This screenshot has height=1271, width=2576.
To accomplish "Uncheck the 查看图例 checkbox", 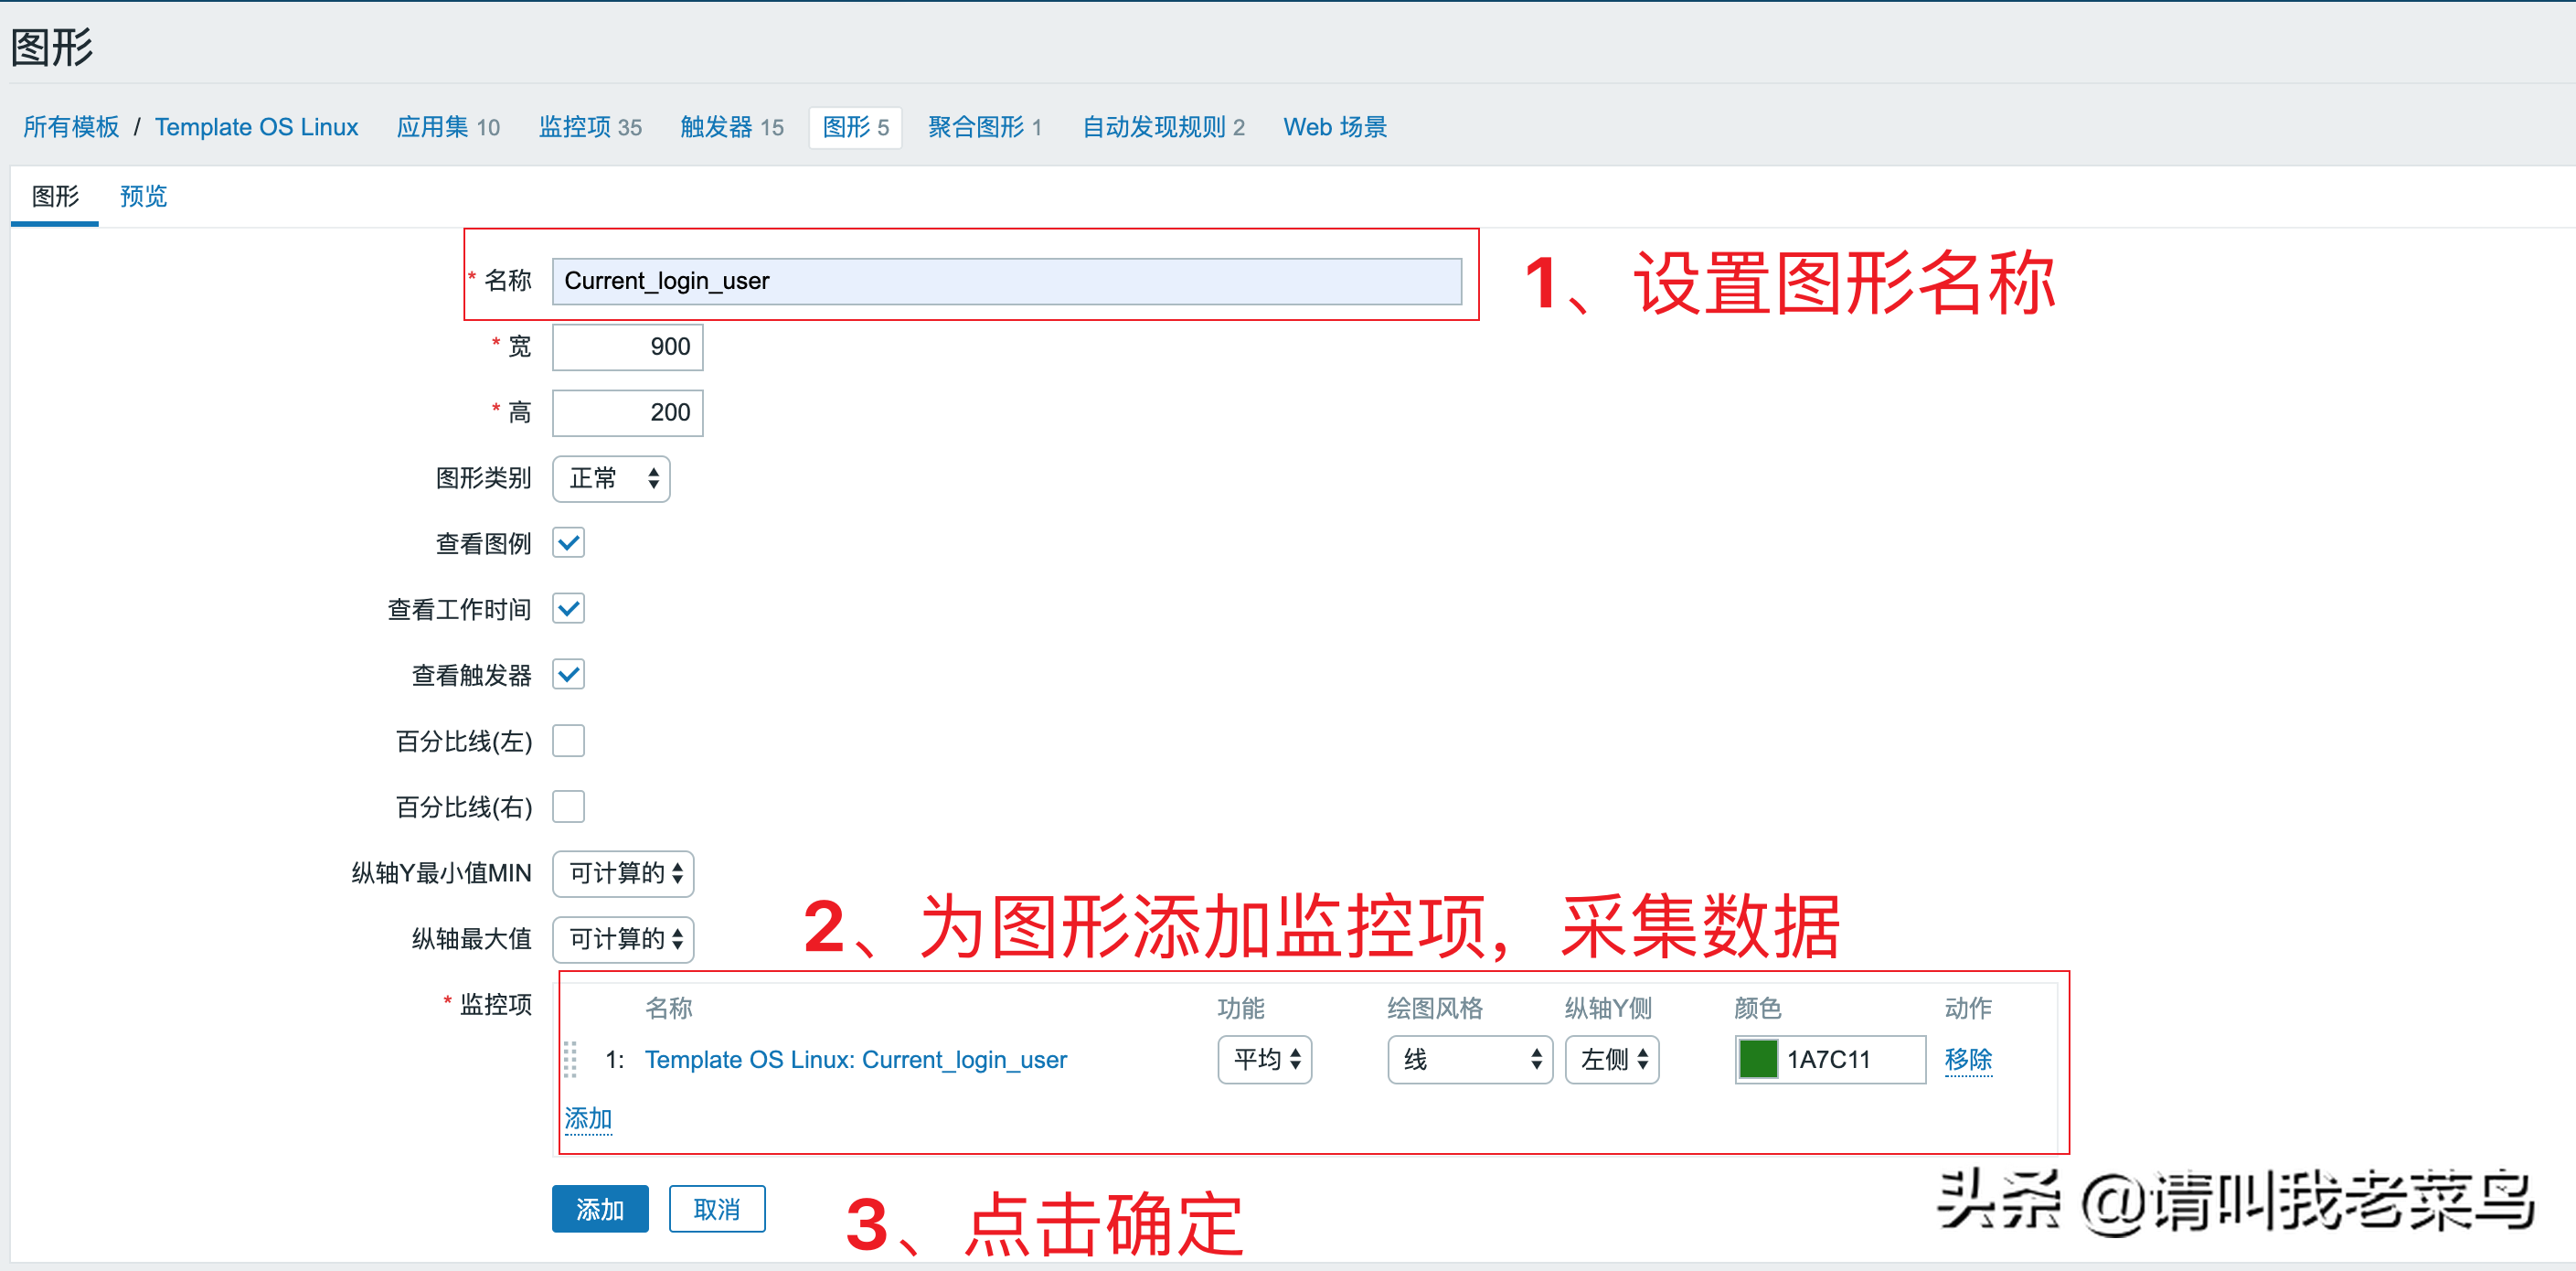I will pos(568,542).
